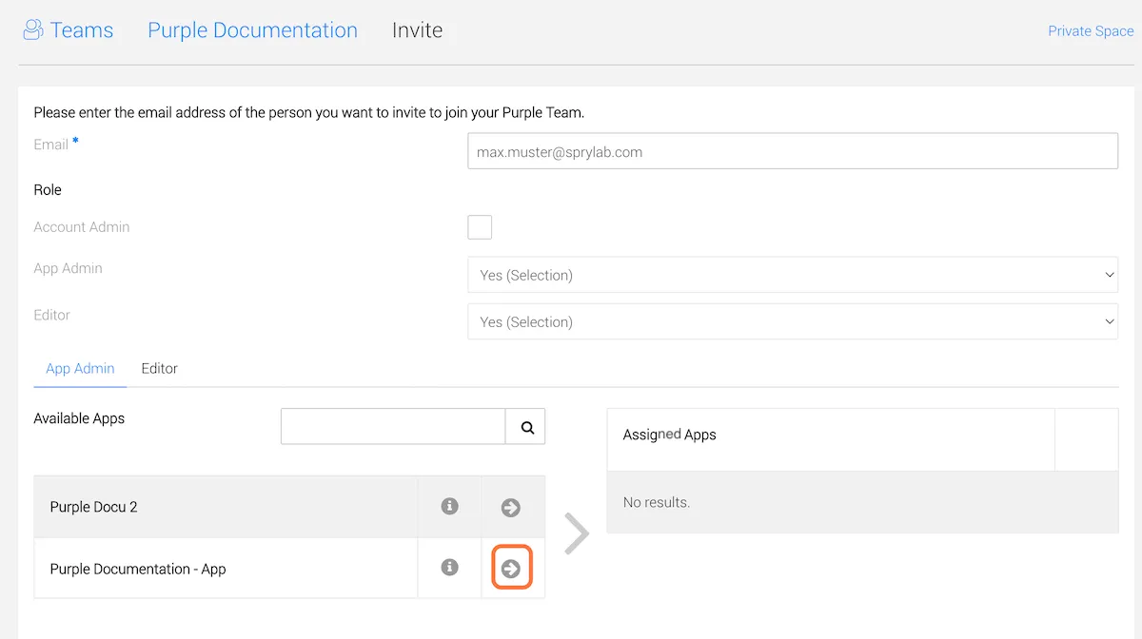This screenshot has height=639, width=1142.
Task: Switch to the App Admin tab
Action: [x=80, y=368]
